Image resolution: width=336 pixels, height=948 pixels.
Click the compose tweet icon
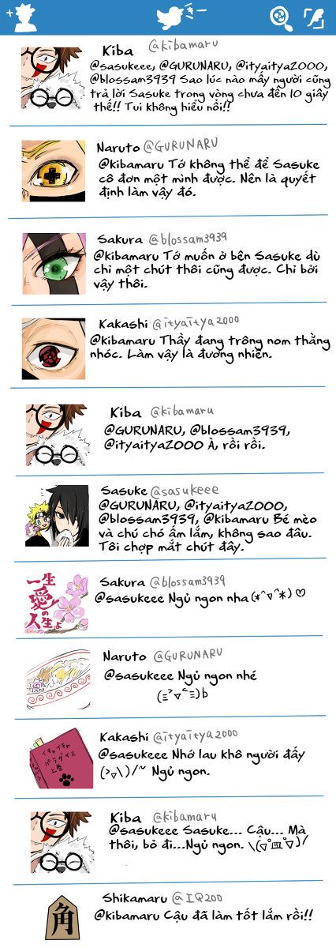point(315,17)
